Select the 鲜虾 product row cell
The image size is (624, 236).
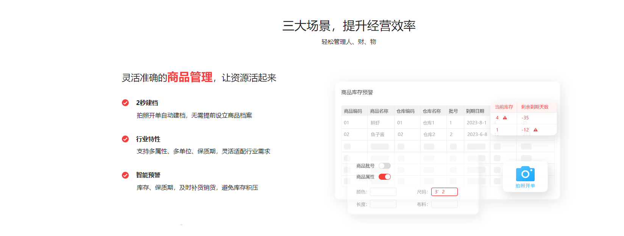pos(375,123)
